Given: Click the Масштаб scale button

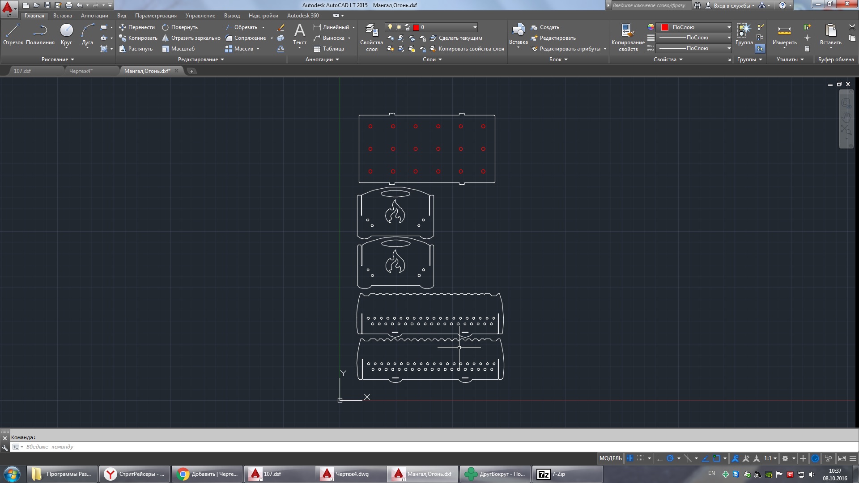Looking at the screenshot, I should click(x=179, y=49).
